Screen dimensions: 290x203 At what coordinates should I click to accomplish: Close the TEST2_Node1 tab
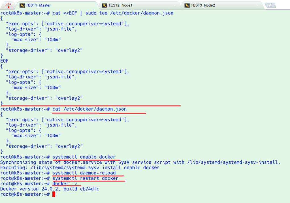pyautogui.click(x=175, y=5)
